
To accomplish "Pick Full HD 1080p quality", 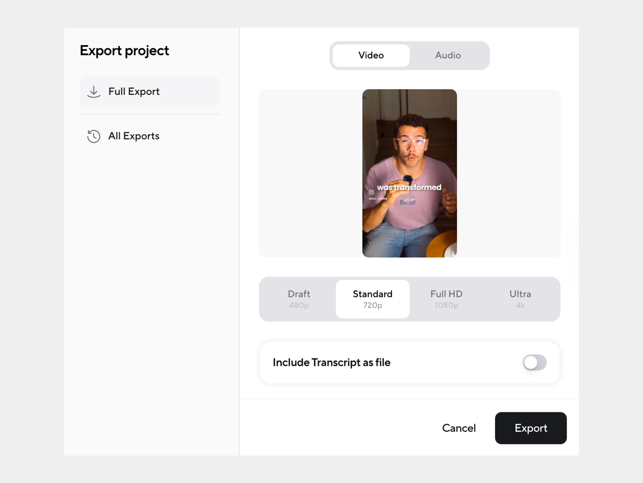I will (446, 299).
